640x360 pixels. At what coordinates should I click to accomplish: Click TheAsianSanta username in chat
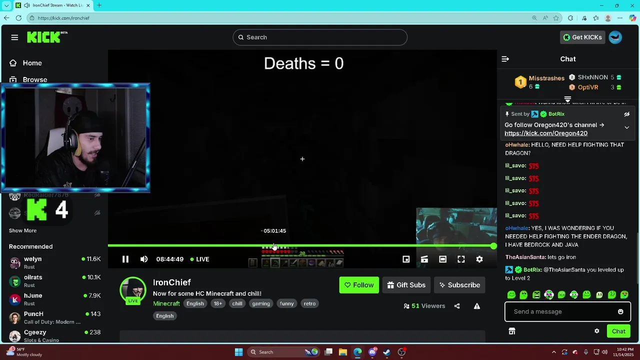tap(525, 257)
